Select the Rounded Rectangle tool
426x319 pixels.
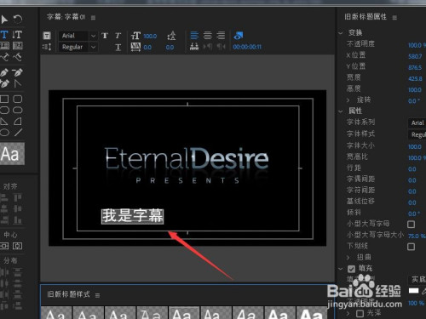pyautogui.click(x=18, y=110)
